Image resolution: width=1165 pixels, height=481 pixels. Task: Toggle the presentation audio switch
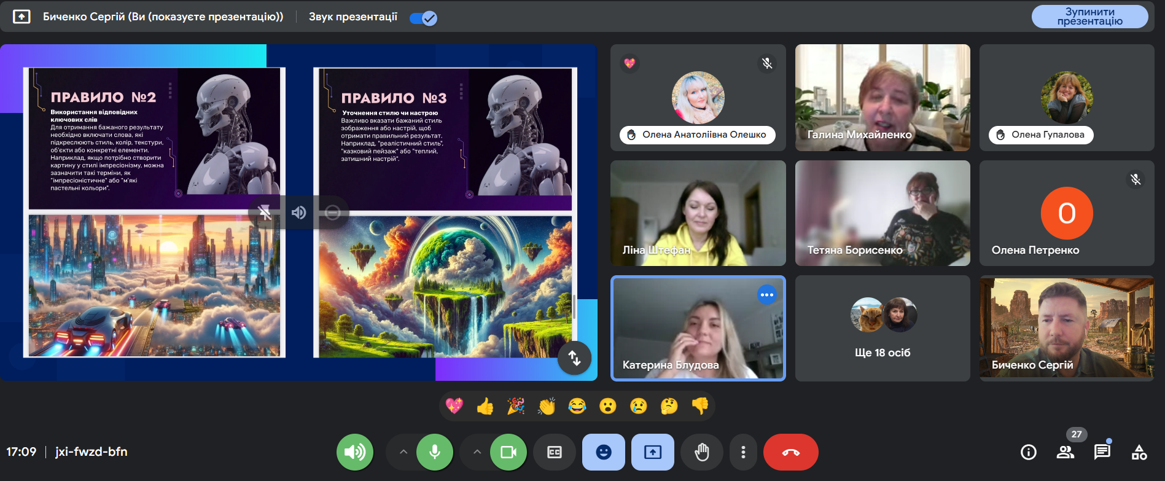click(424, 18)
